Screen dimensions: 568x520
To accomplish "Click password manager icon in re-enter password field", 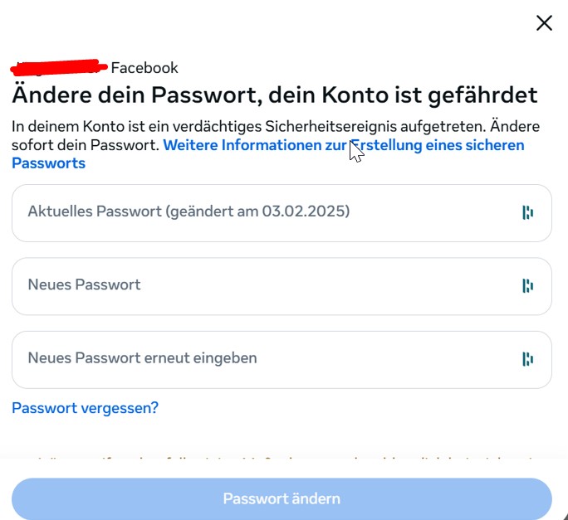I will click(x=527, y=359).
